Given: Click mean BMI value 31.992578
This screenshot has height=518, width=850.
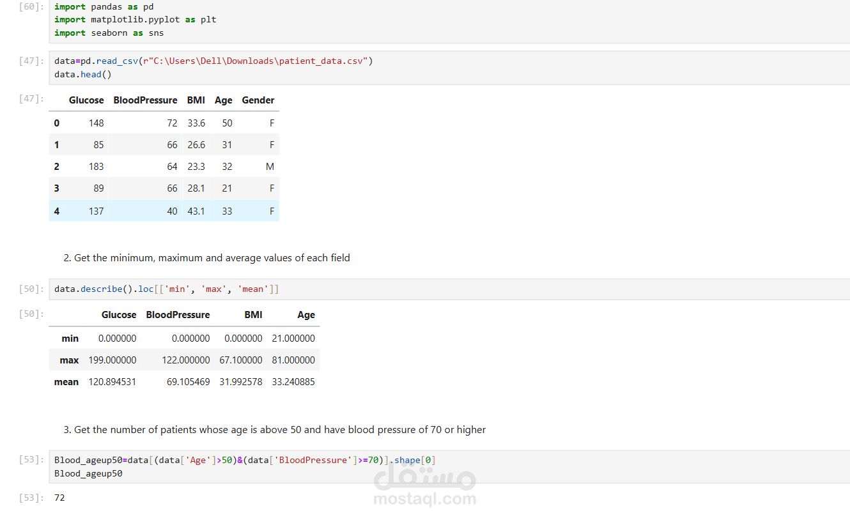Looking at the screenshot, I should 241,382.
